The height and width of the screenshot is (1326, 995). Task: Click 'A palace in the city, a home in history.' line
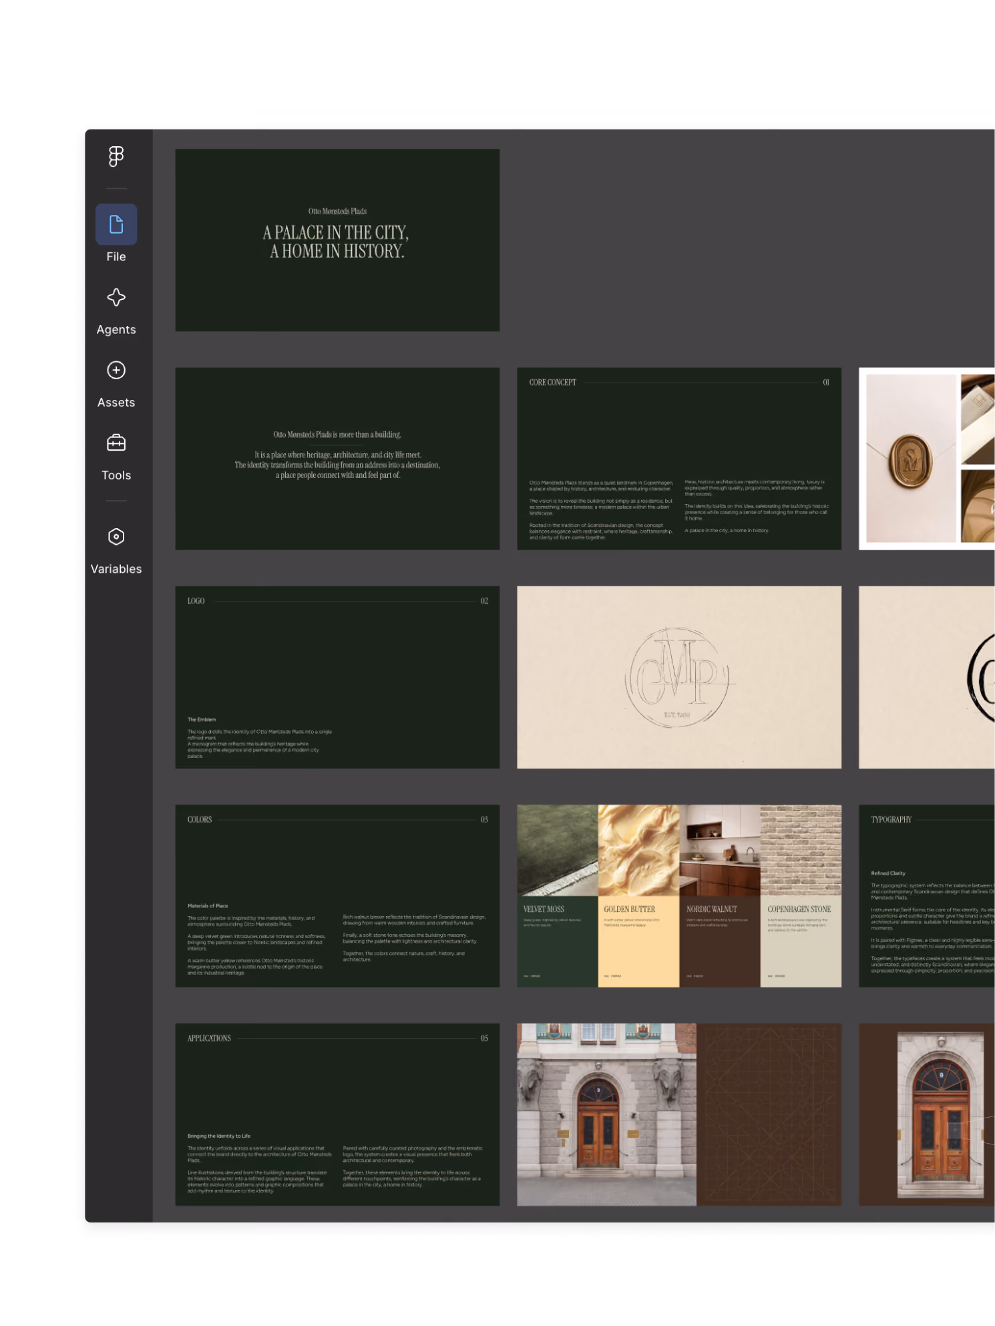click(727, 531)
